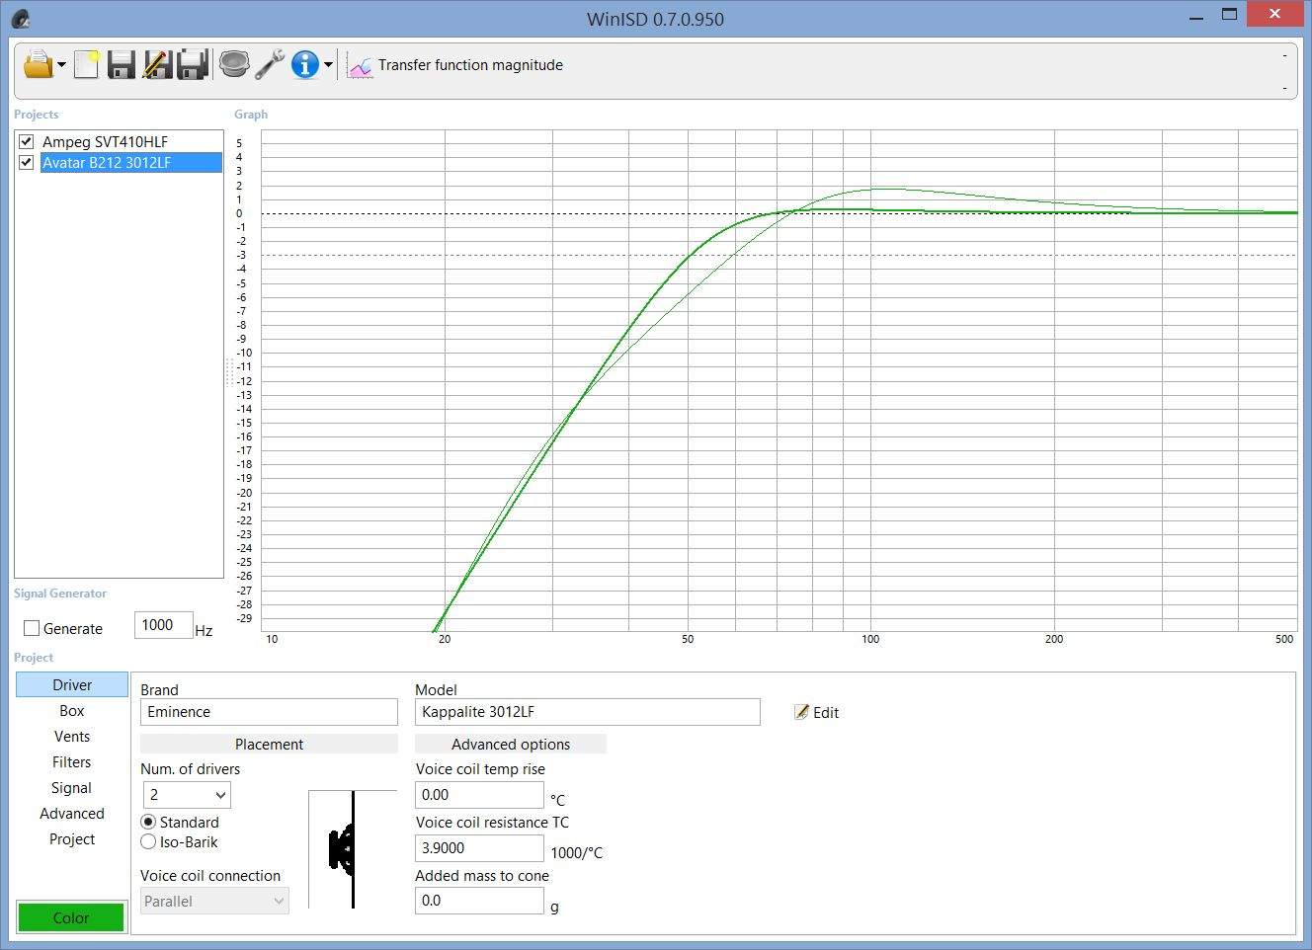
Task: Create a new project with the blank-page icon
Action: coord(87,64)
